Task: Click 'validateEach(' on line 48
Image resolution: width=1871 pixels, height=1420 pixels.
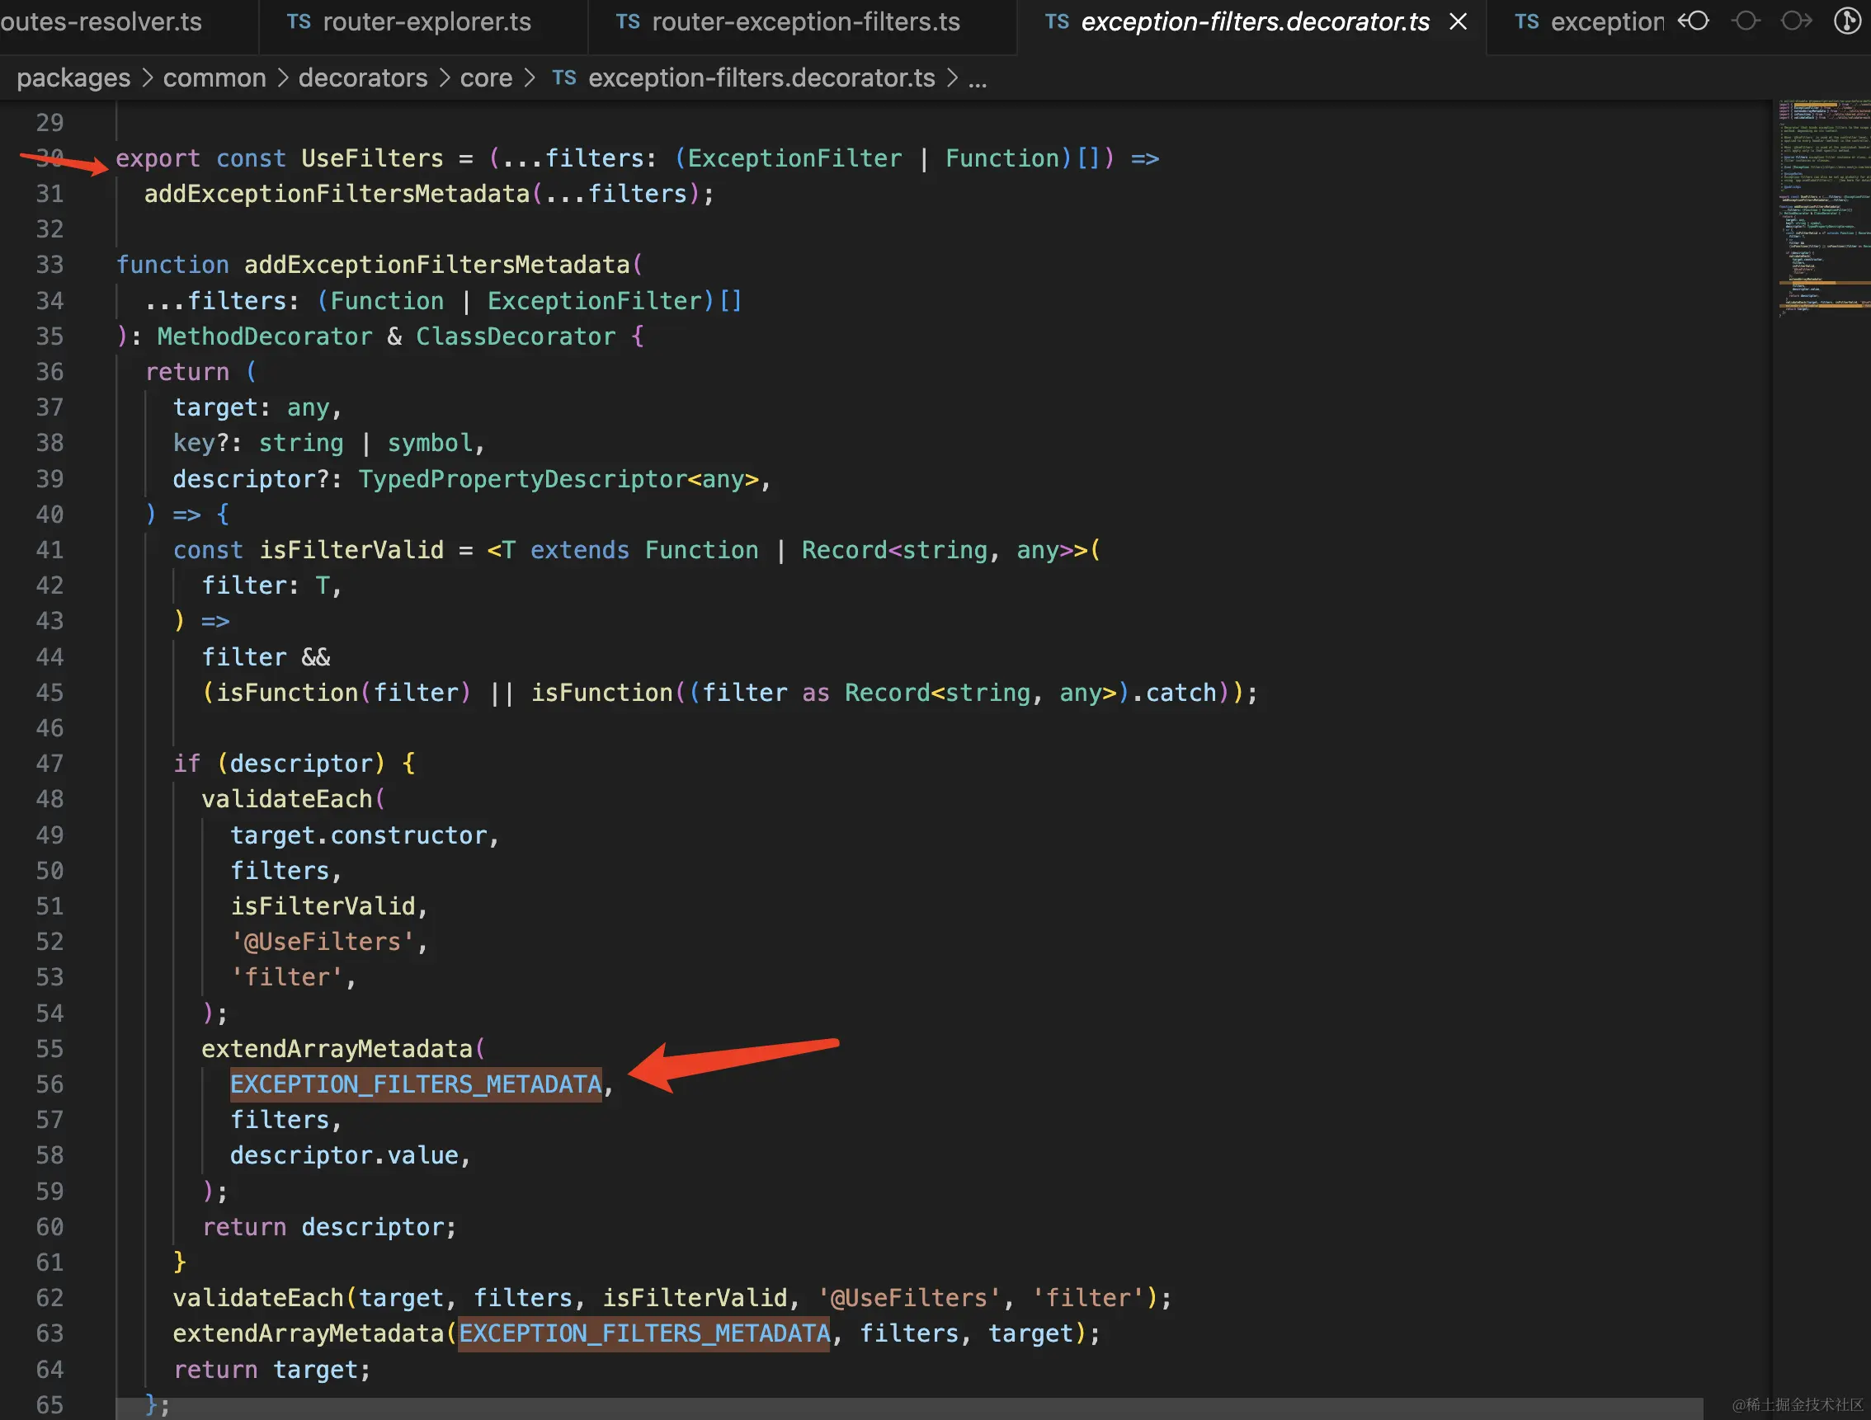Action: click(294, 799)
